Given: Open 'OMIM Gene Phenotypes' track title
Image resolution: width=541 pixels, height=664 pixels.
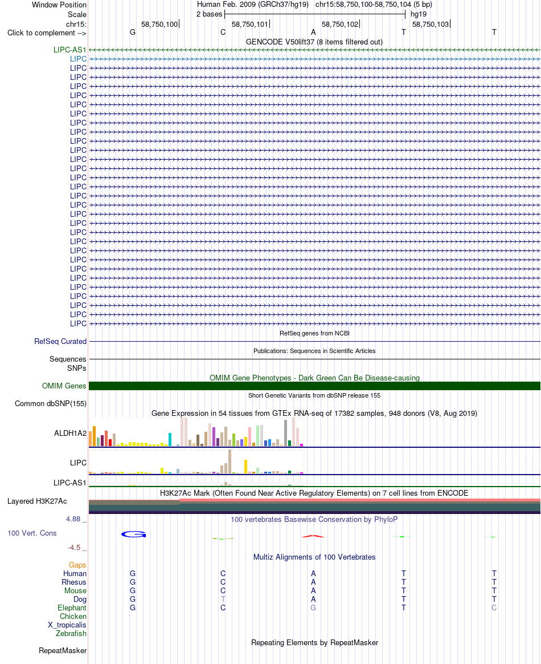Looking at the screenshot, I should 314,378.
